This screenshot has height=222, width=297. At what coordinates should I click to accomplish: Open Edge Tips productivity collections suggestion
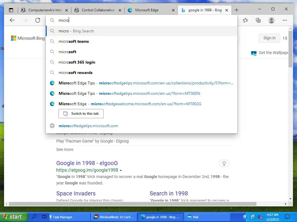pyautogui.click(x=142, y=83)
